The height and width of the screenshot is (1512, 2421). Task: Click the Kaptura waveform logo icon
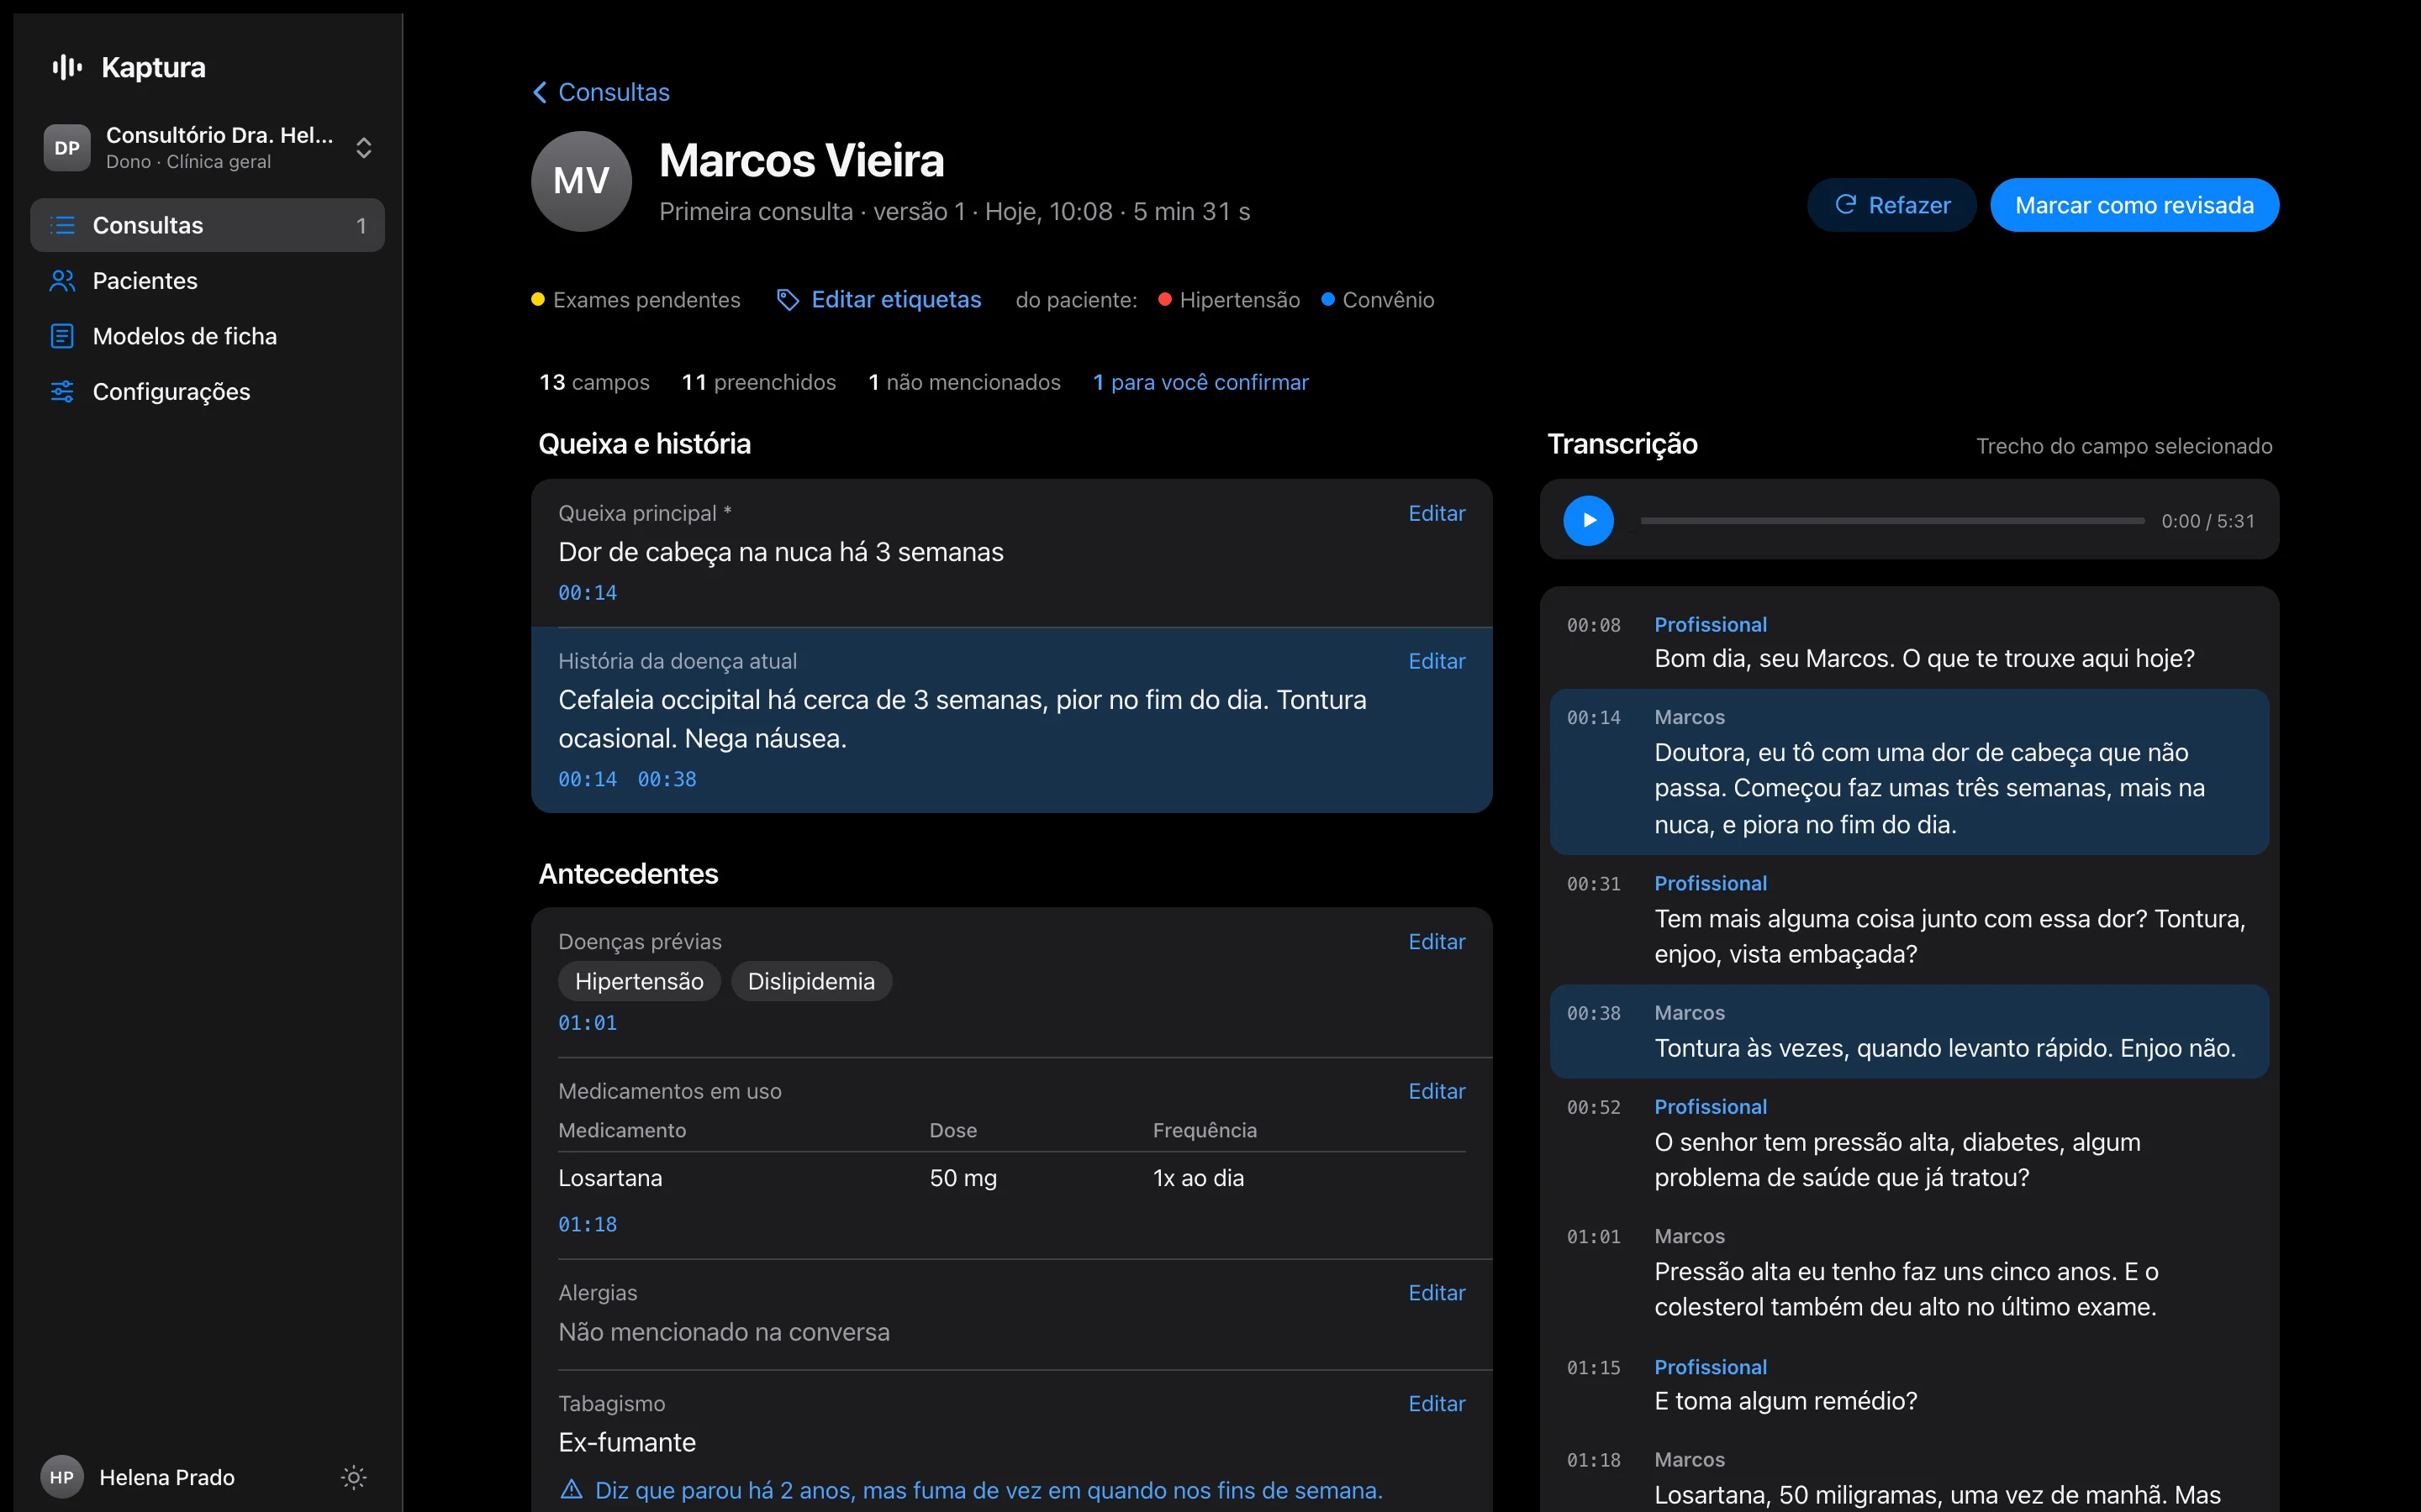click(67, 67)
